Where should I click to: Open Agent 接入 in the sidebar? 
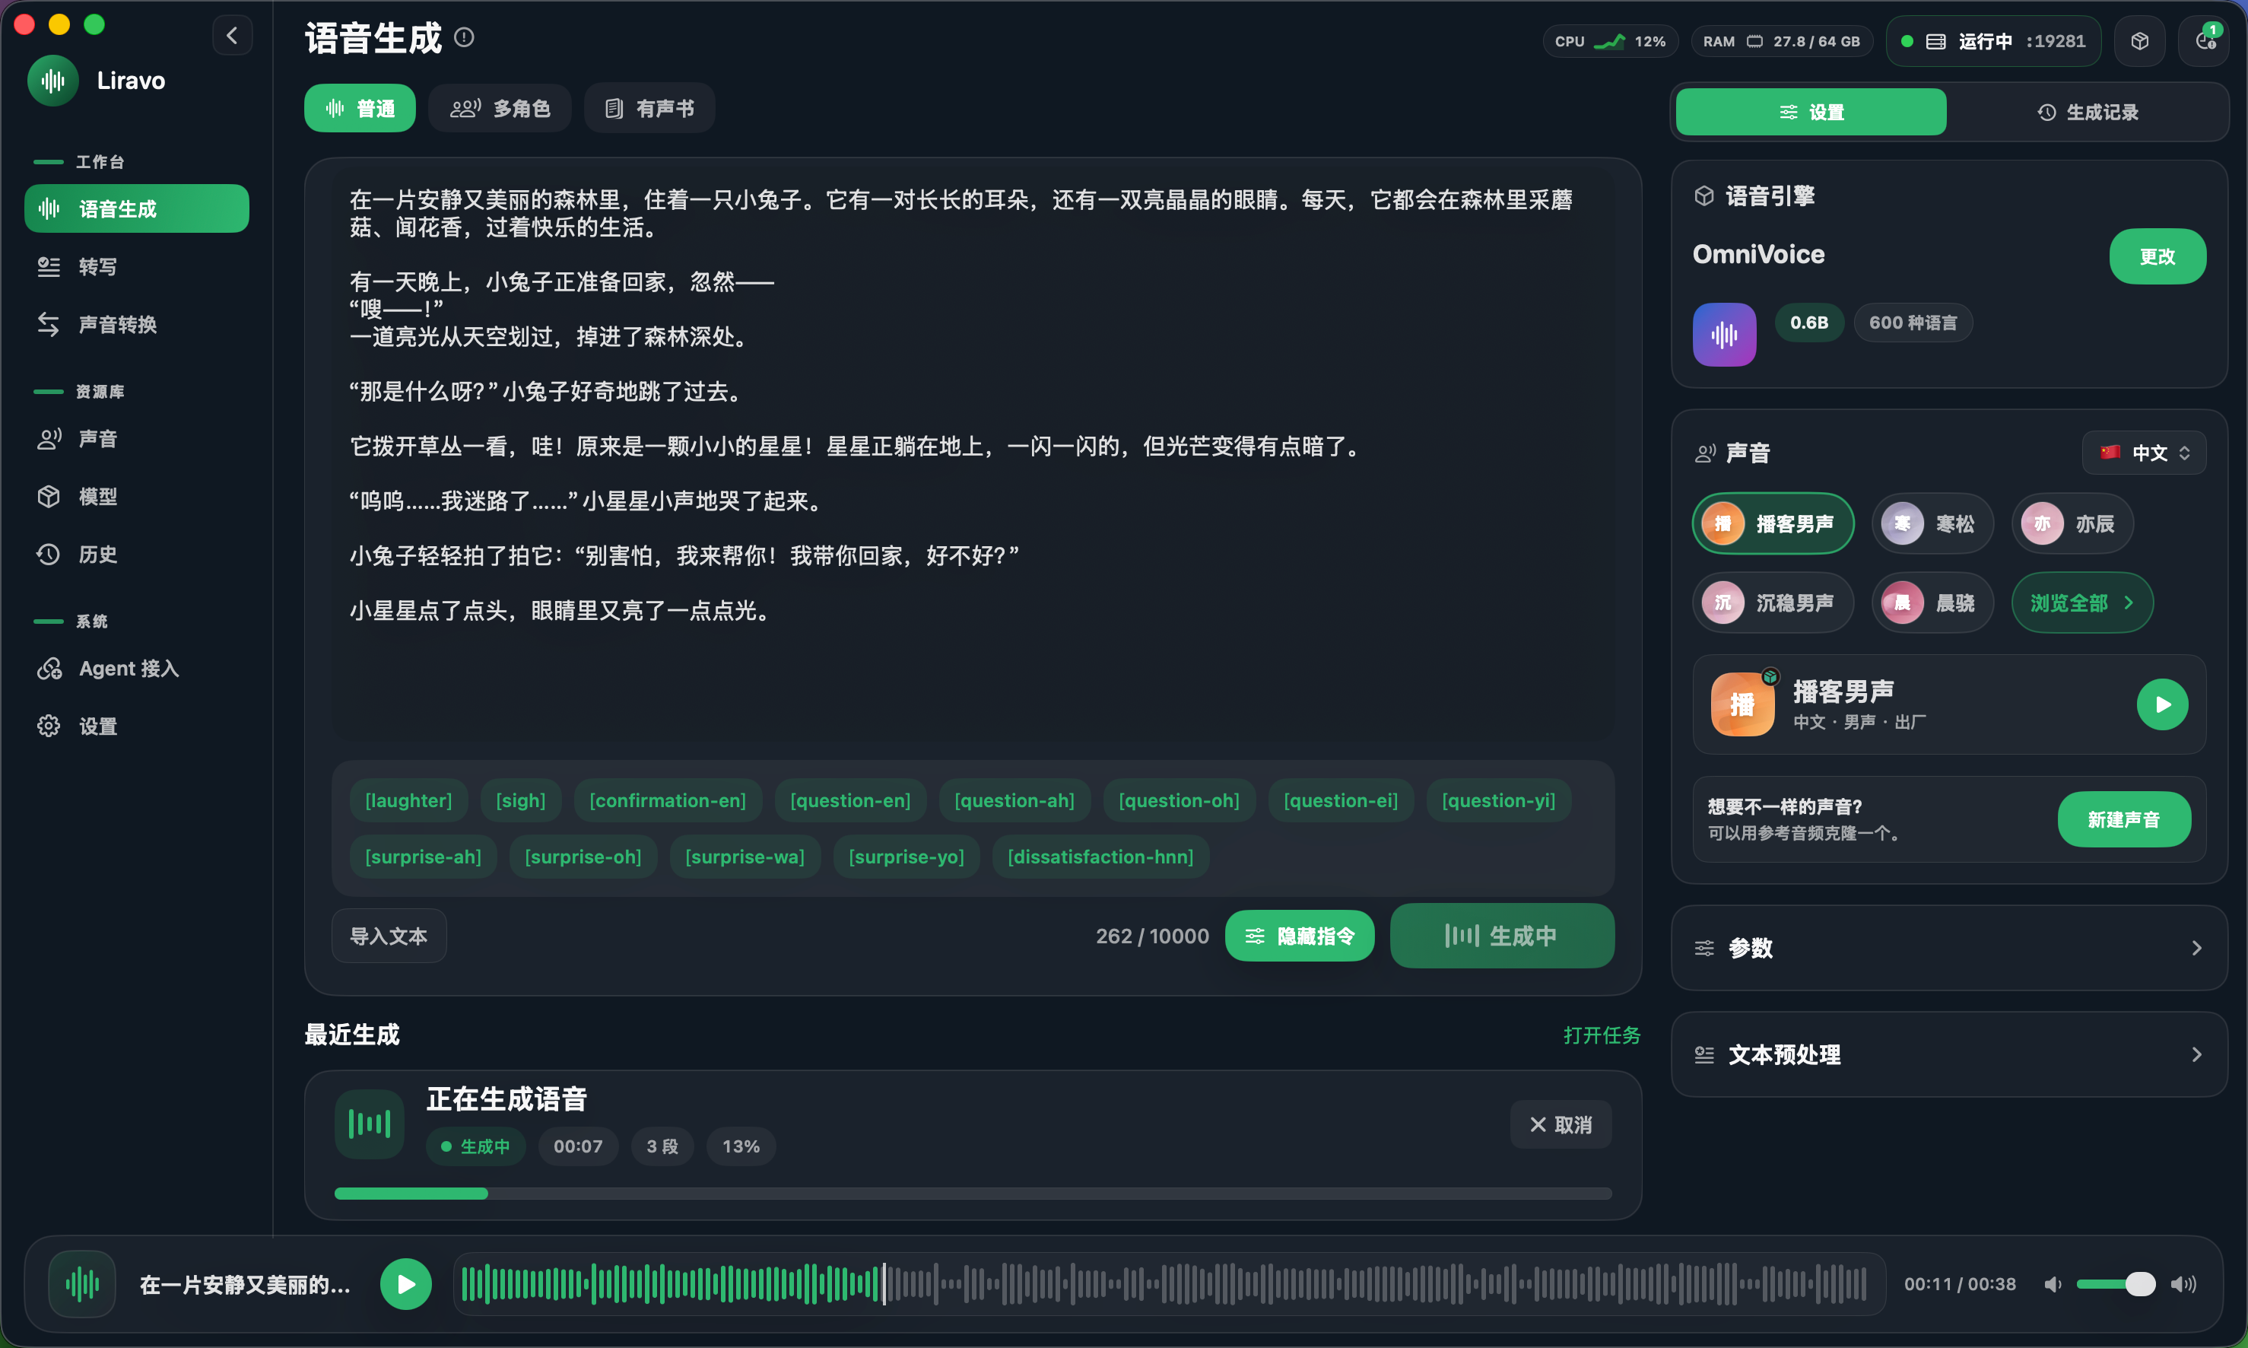pyautogui.click(x=136, y=669)
